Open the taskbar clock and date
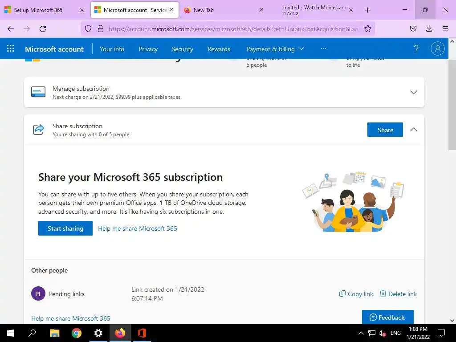This screenshot has height=342, width=456. [x=418, y=333]
